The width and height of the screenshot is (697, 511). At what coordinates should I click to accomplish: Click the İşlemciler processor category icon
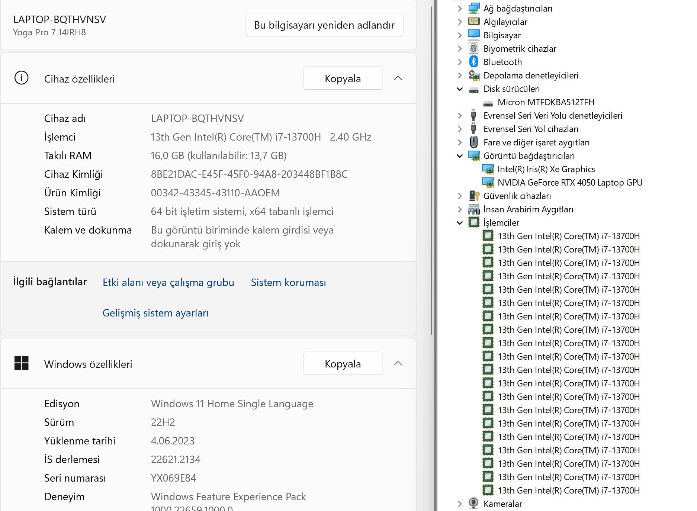[x=473, y=222]
